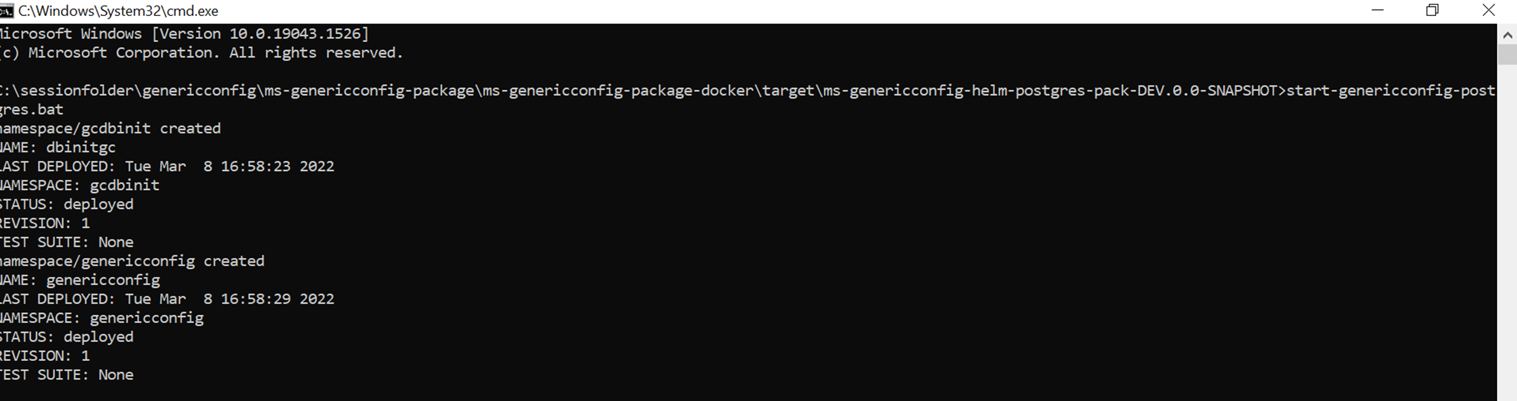Close the command prompt window
The image size is (1517, 401).
1488,11
